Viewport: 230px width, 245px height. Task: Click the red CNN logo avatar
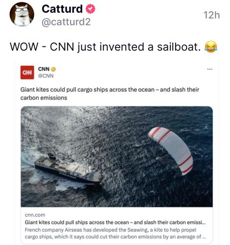[x=27, y=73]
